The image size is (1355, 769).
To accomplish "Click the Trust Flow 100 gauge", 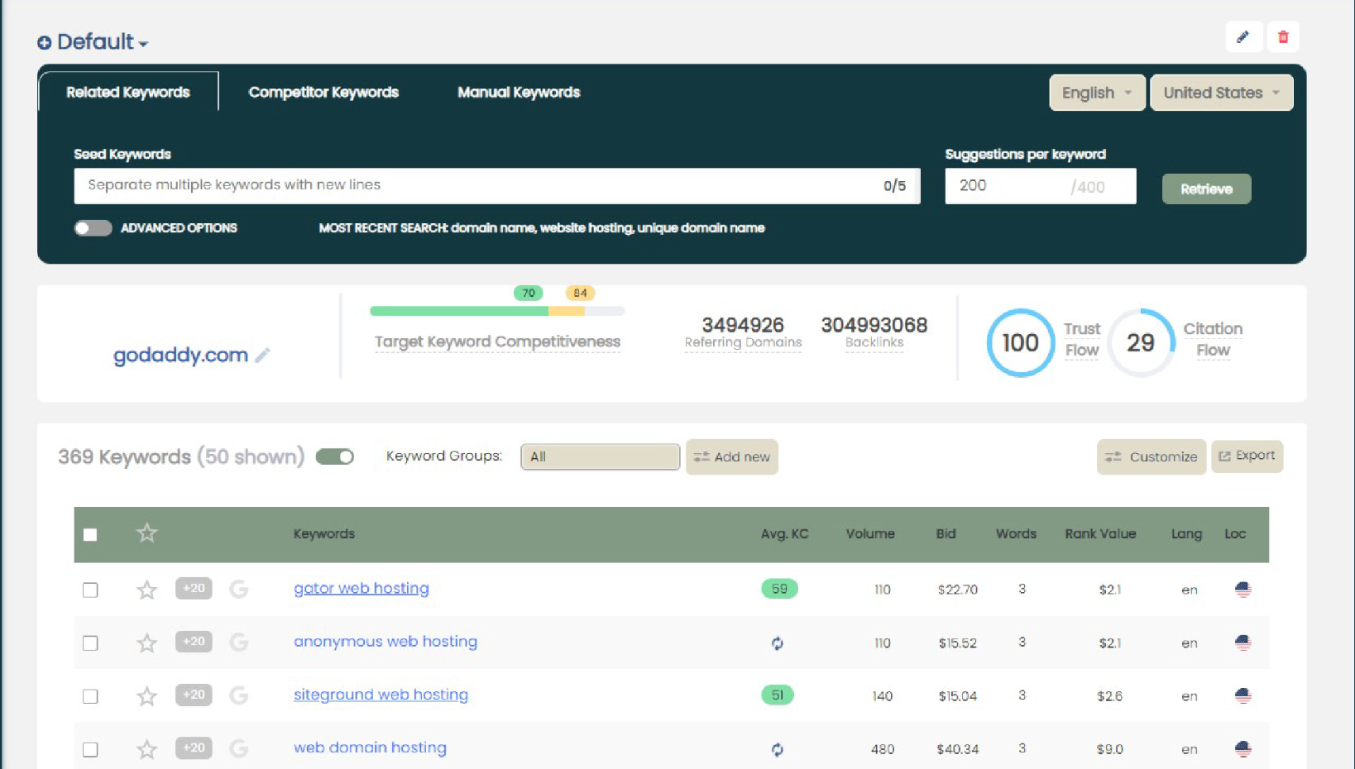I will pyautogui.click(x=1020, y=342).
